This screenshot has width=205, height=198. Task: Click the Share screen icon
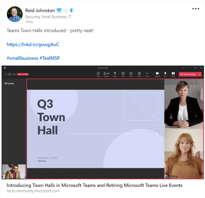click(x=173, y=74)
